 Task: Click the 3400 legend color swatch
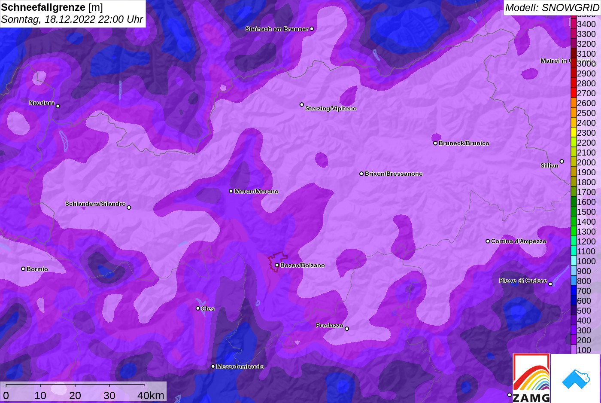tap(574, 24)
